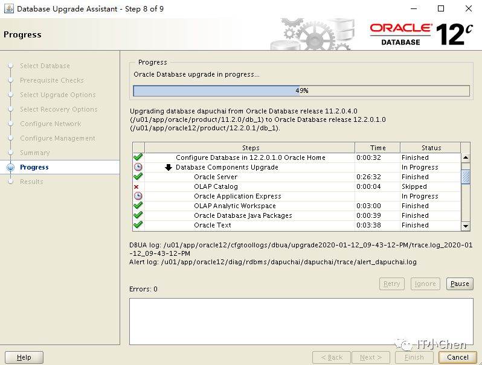Click the 0:03:38 time cell
482x365 pixels.
pos(368,225)
